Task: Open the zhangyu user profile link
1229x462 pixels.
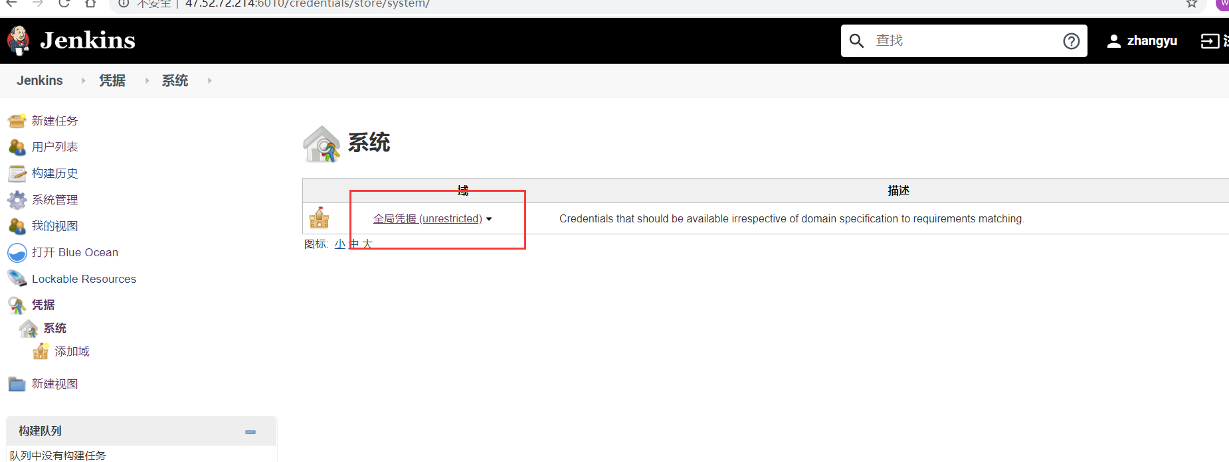Action: (1152, 41)
